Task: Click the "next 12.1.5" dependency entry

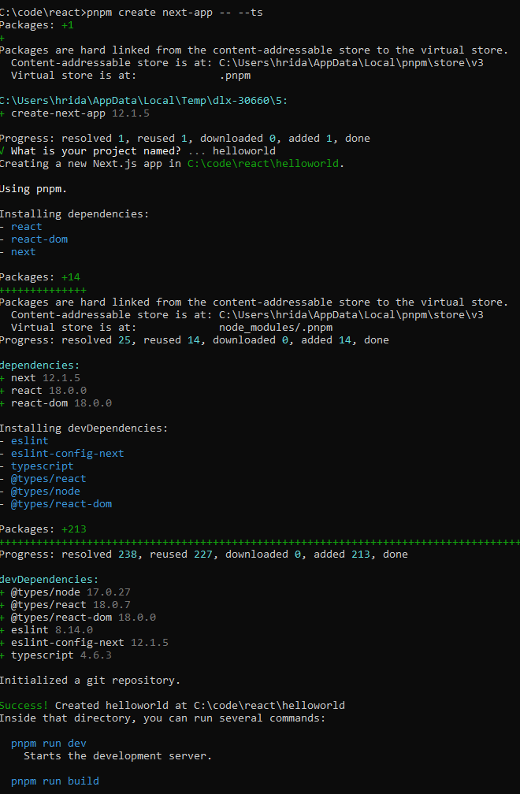Action: tap(47, 378)
